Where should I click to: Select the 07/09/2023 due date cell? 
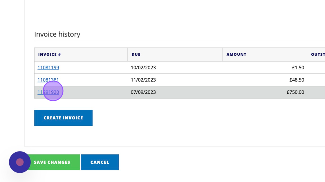point(143,92)
